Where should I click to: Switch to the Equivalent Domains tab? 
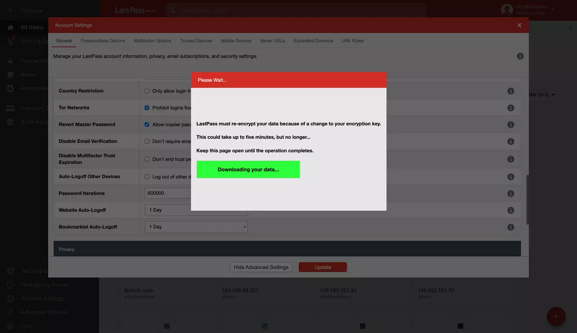[313, 40]
